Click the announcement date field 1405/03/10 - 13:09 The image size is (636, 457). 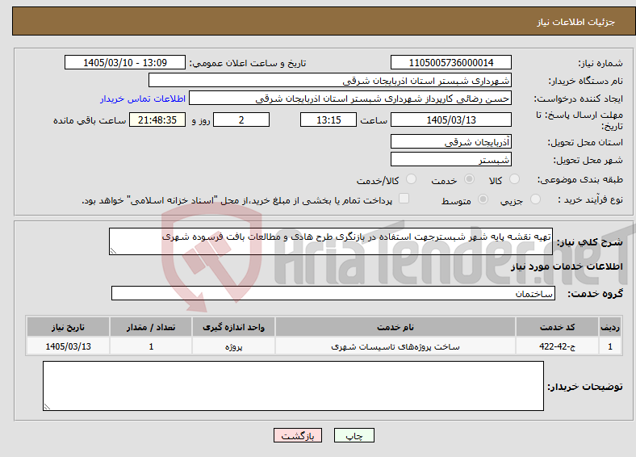[125, 62]
